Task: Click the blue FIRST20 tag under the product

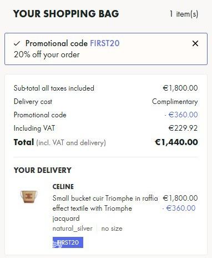Action: coord(68,242)
